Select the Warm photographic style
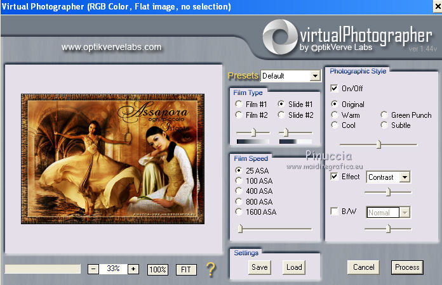The height and width of the screenshot is (285, 442). coord(335,115)
